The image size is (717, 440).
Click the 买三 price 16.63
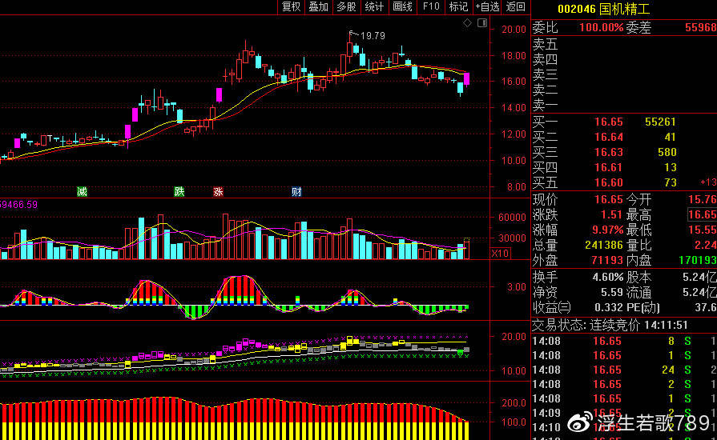609,152
